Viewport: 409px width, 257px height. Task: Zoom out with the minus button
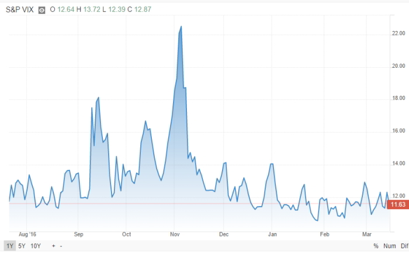pos(61,246)
